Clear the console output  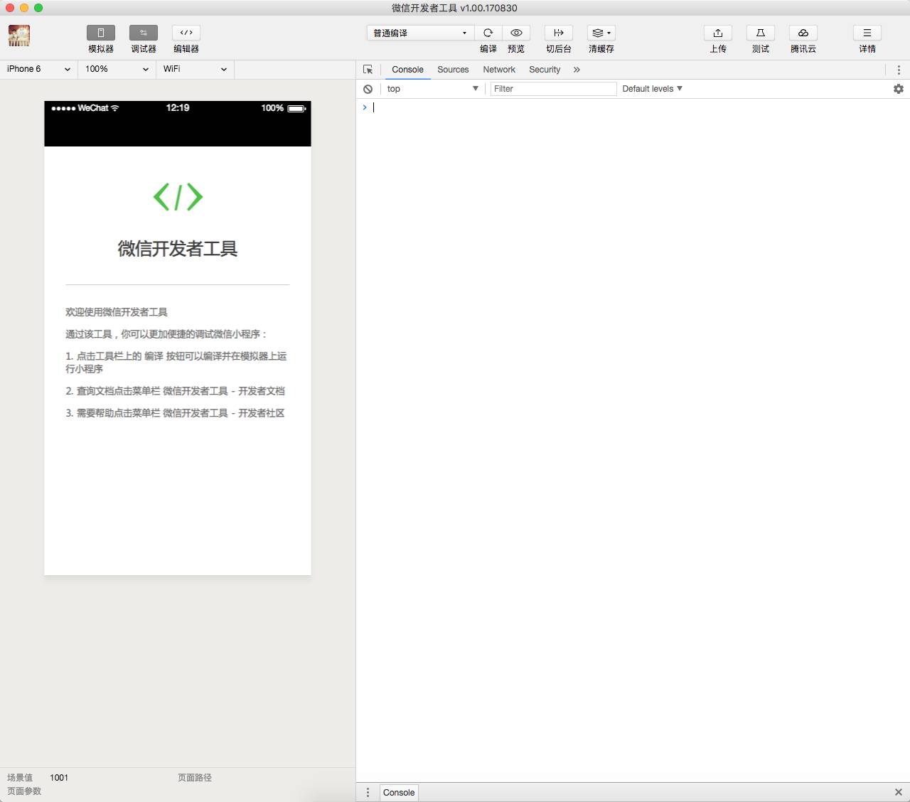tap(368, 89)
